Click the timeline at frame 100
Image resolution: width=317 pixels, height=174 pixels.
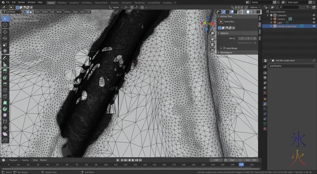click(106, 164)
